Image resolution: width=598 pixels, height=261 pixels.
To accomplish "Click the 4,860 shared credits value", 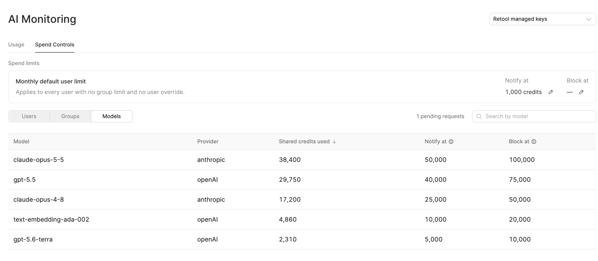I will pos(288,219).
